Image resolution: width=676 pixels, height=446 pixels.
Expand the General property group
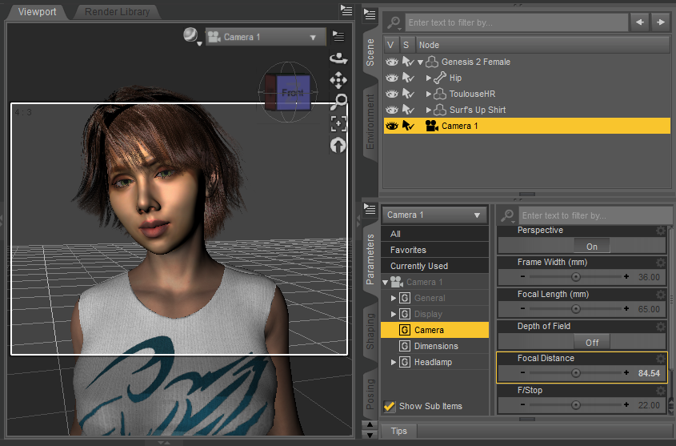pos(393,298)
